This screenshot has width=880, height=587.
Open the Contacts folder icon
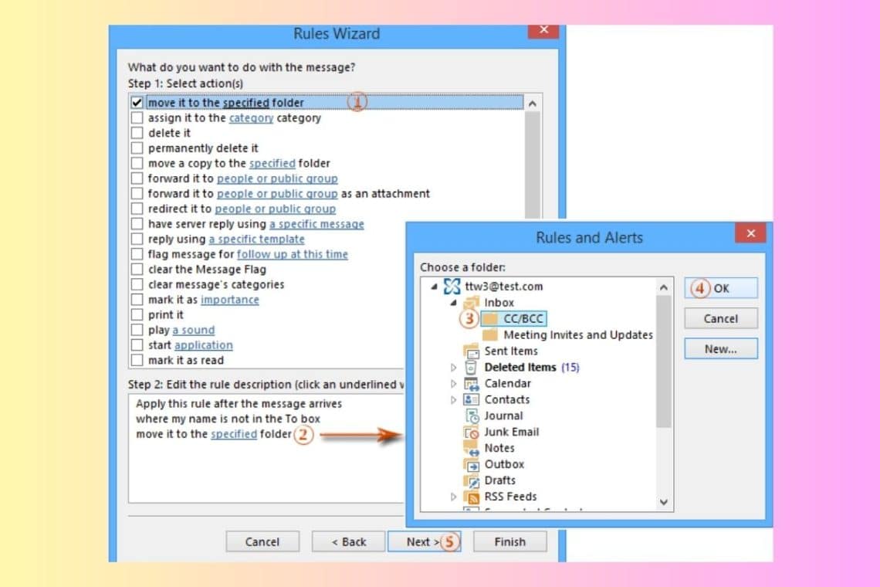473,399
